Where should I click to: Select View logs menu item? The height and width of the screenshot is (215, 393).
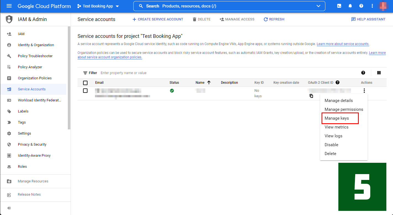tap(344, 136)
